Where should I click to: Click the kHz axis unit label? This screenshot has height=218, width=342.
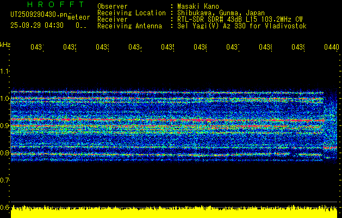(5, 45)
